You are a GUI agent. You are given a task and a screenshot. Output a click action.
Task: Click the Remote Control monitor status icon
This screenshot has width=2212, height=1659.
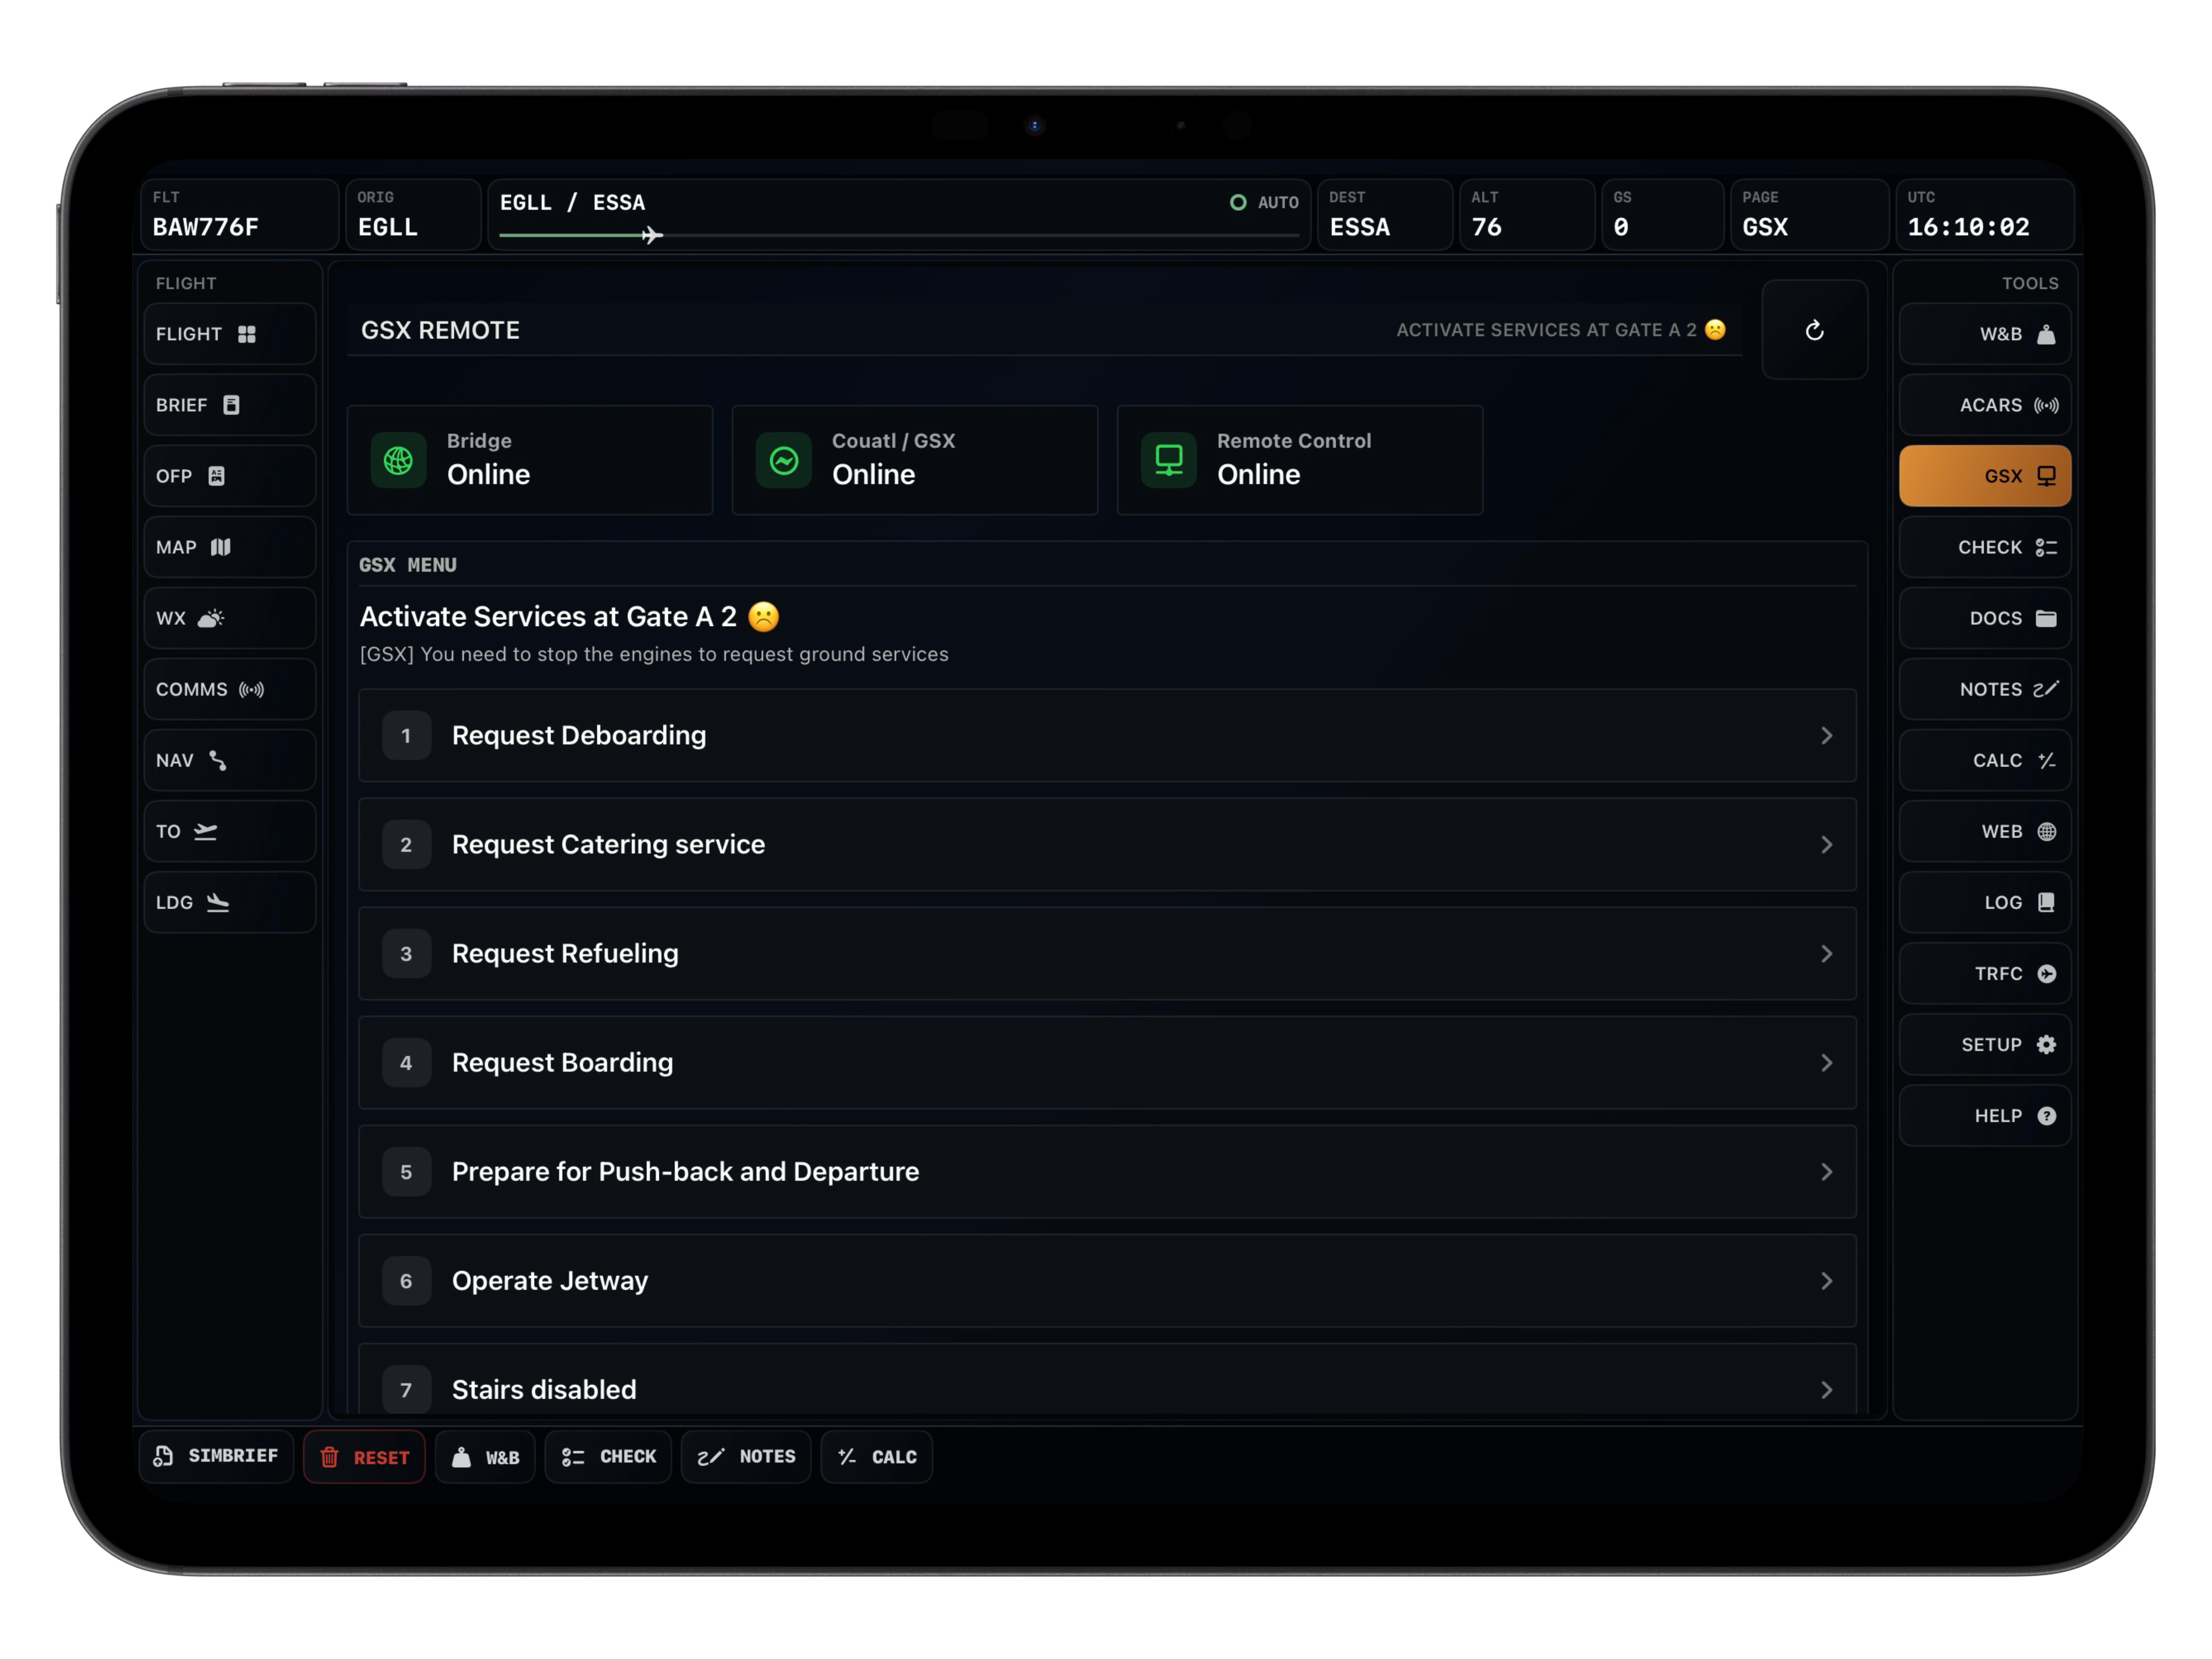coord(1169,460)
